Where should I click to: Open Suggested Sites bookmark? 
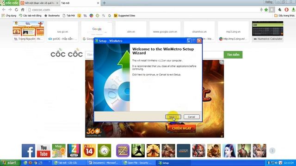124,16
